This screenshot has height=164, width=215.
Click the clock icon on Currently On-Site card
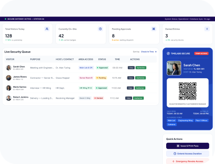tap(101, 29)
